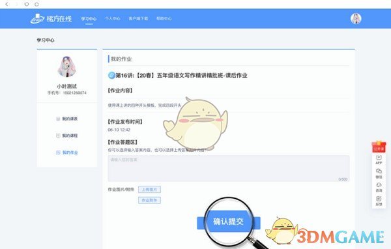The width and height of the screenshot is (391, 249).
Task: Click the 微信 WeChat icon
Action: [379, 173]
